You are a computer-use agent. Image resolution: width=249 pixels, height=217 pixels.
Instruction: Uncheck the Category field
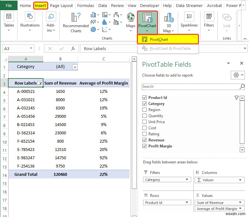[x=144, y=104]
